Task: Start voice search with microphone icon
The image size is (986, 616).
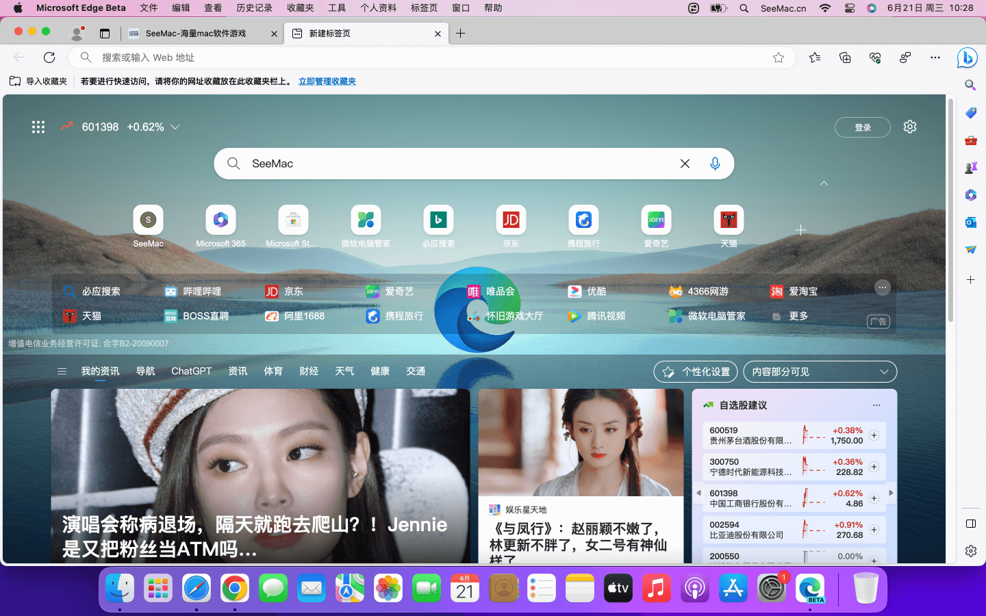Action: (x=715, y=164)
